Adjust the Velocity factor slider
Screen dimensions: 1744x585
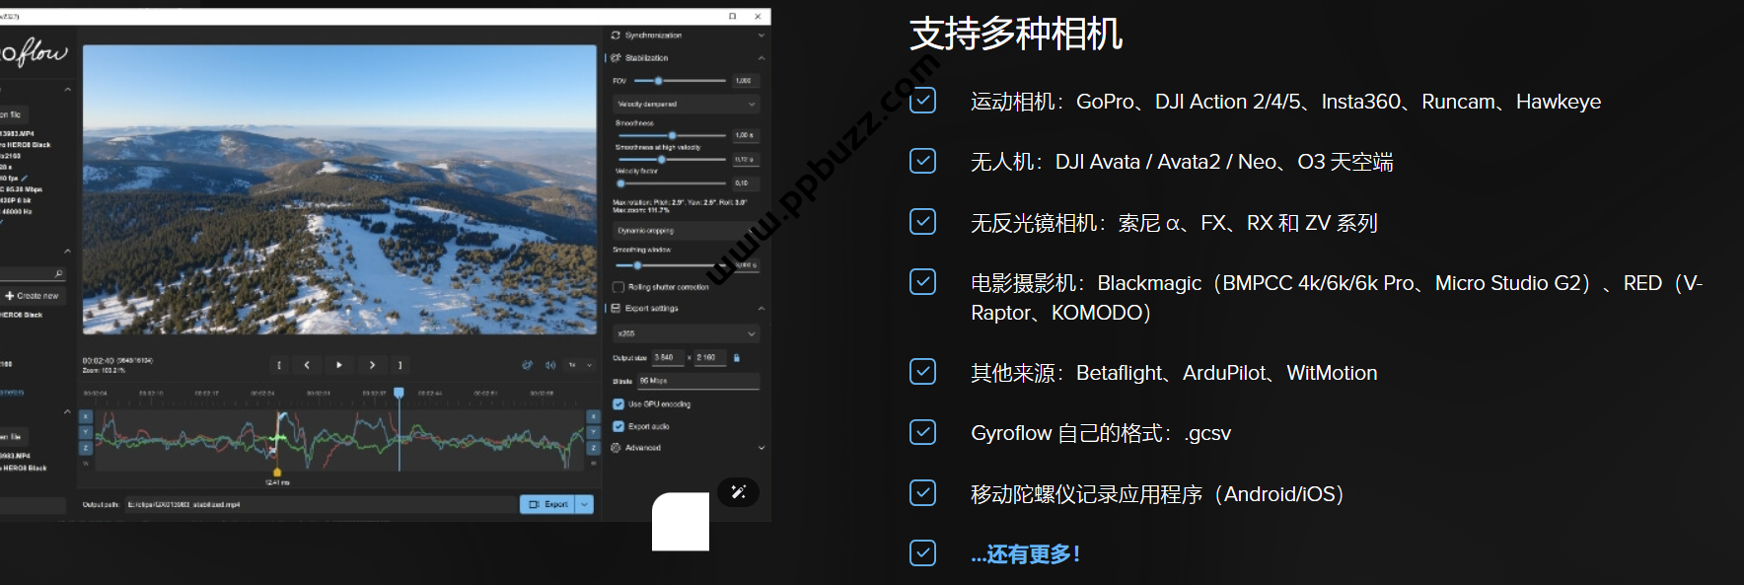click(x=670, y=183)
